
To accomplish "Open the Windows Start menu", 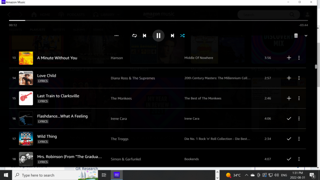I will click(x=6, y=175).
